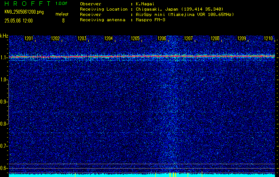Click the 1210 time label
This screenshot has height=177, width=279.
point(268,38)
